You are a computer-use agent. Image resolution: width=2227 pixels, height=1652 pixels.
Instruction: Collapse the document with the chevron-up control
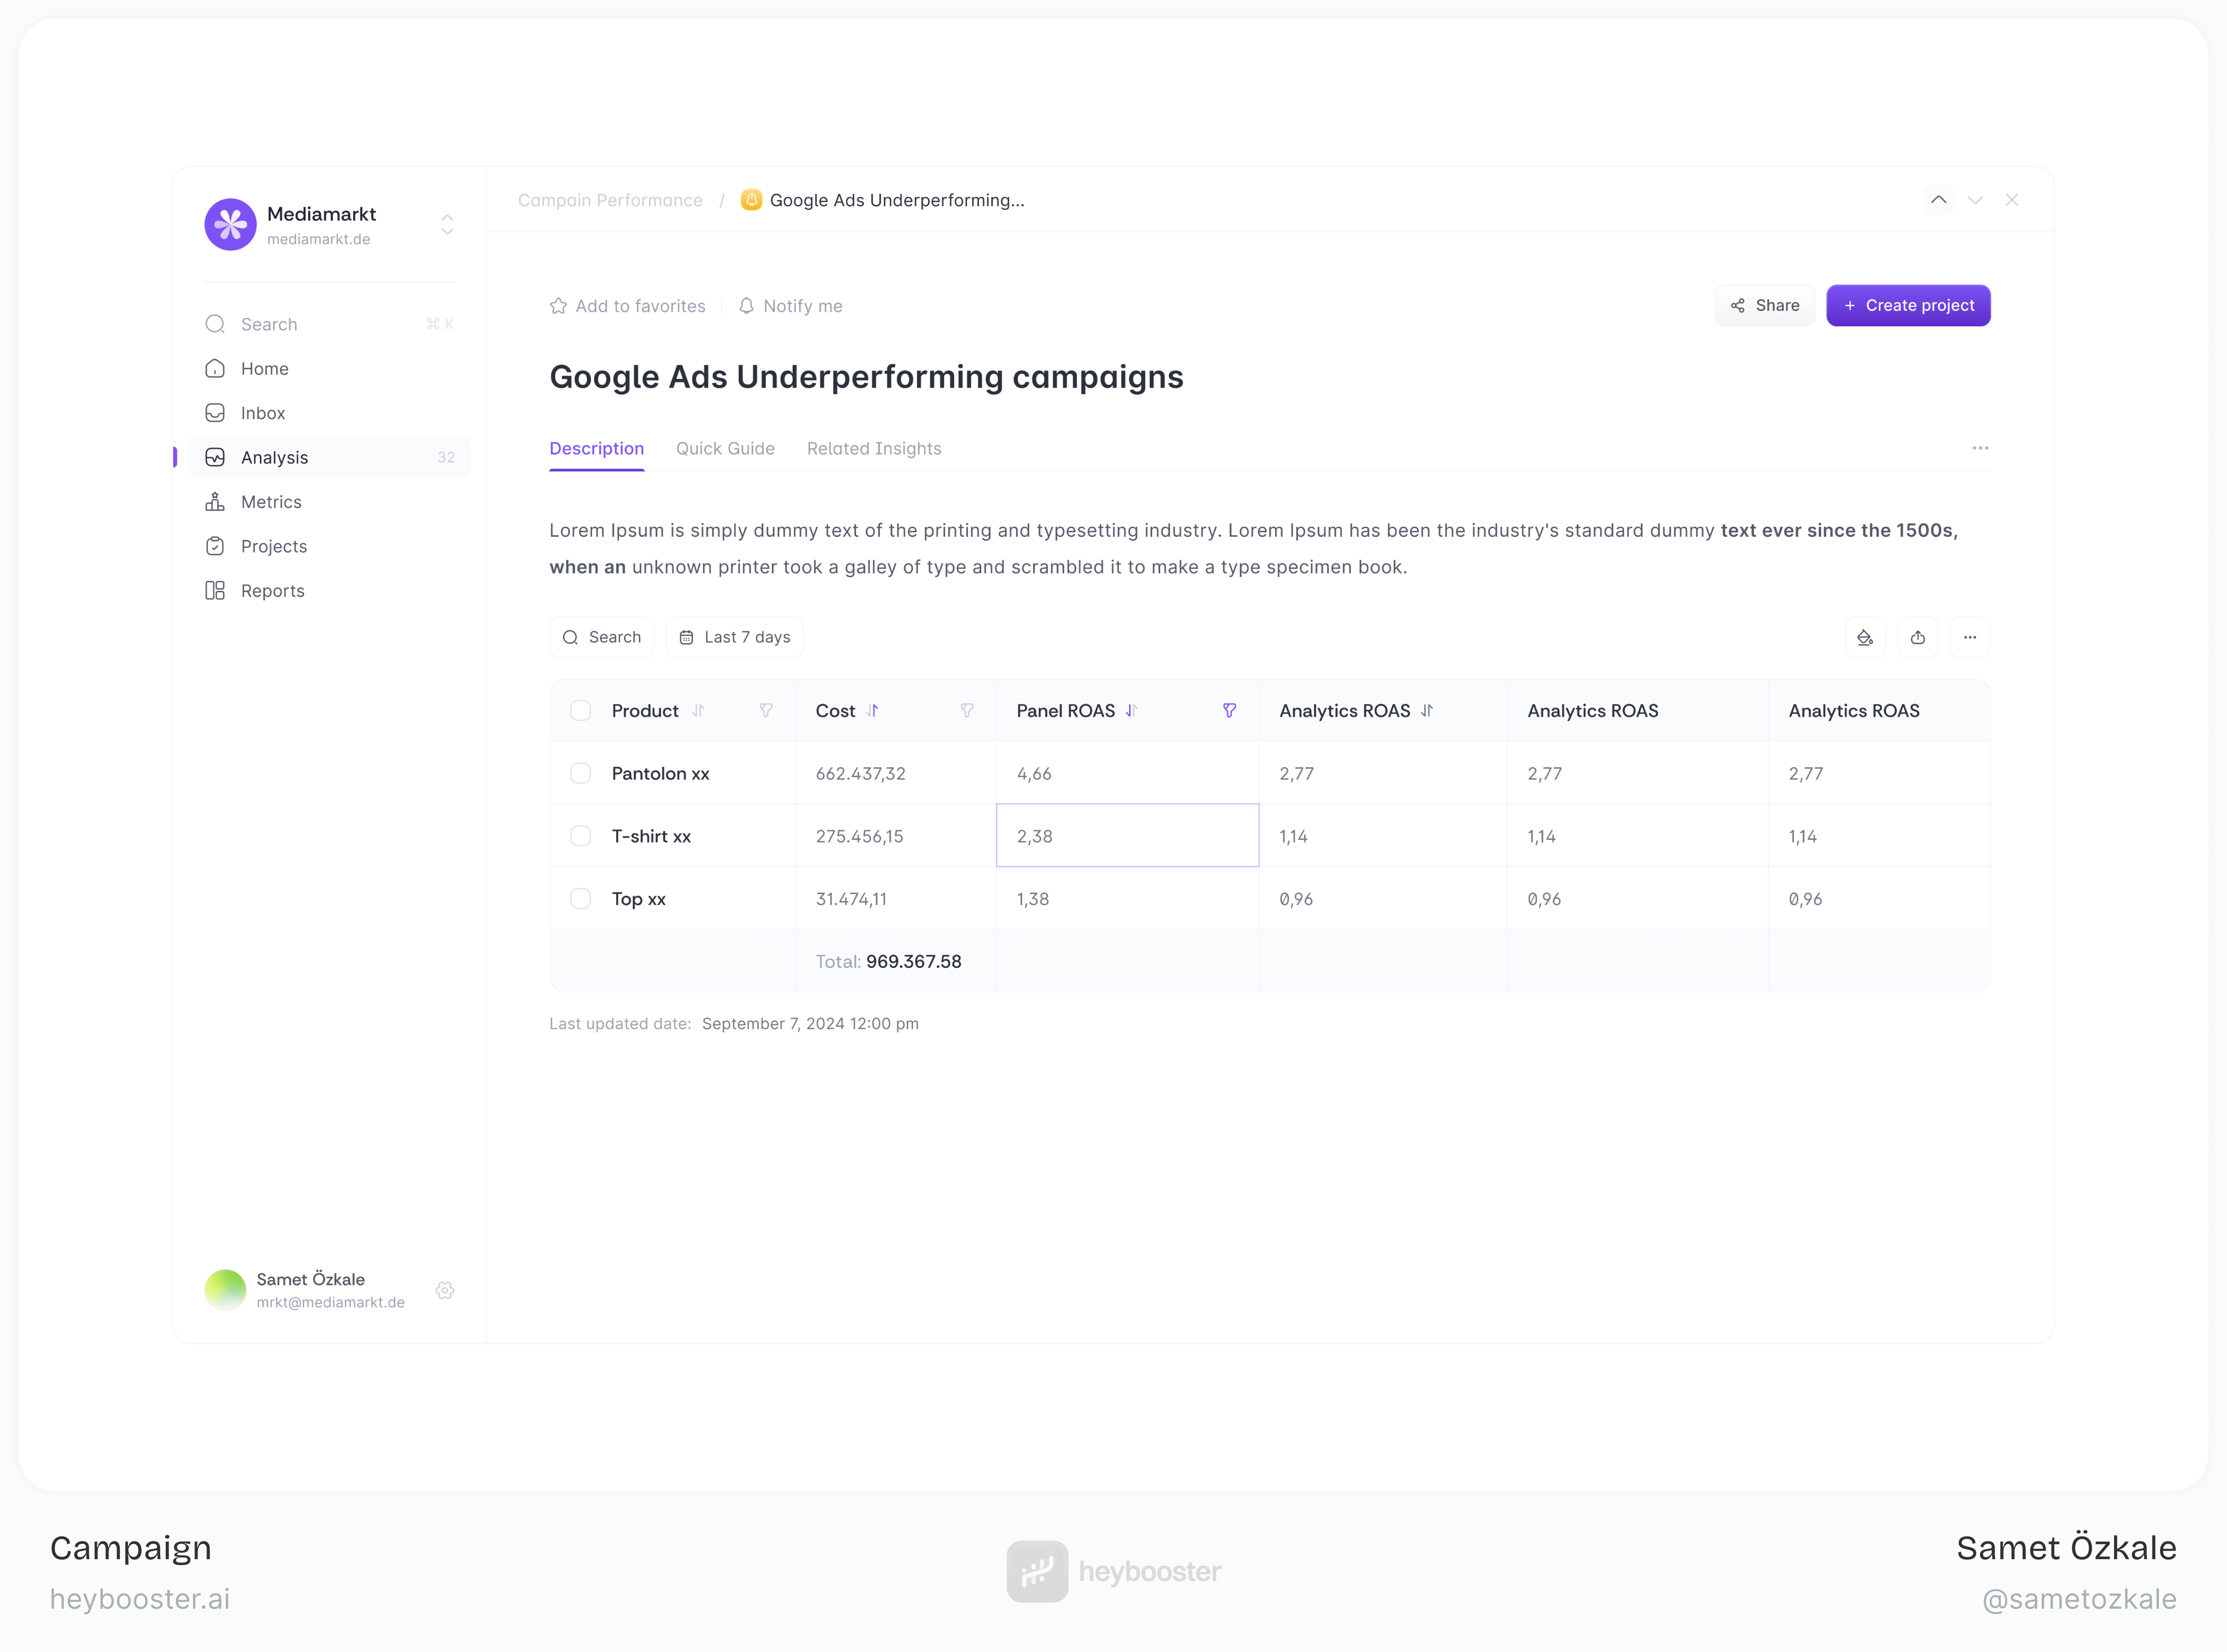(x=1938, y=200)
